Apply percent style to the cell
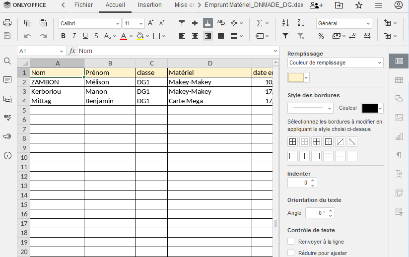Image resolution: width=409 pixels, height=257 pixels. tap(321, 36)
